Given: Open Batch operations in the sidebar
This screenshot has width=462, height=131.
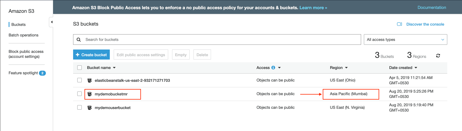Looking at the screenshot, I should point(23,35).
